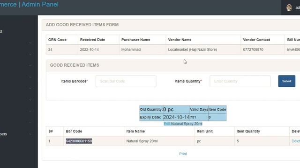Click Item Name Natural Spray 20ml cell
300x168 pixels.
click(159, 141)
